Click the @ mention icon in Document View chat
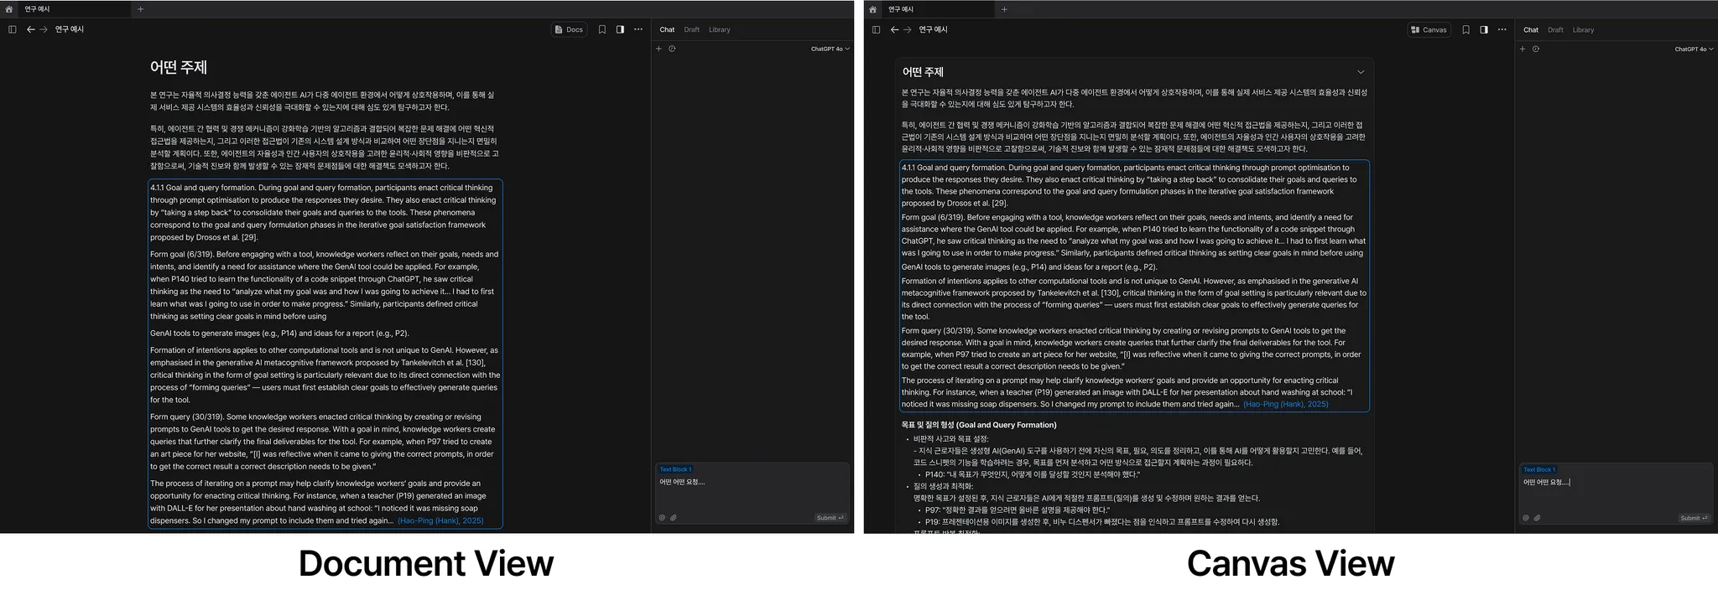 pyautogui.click(x=662, y=518)
